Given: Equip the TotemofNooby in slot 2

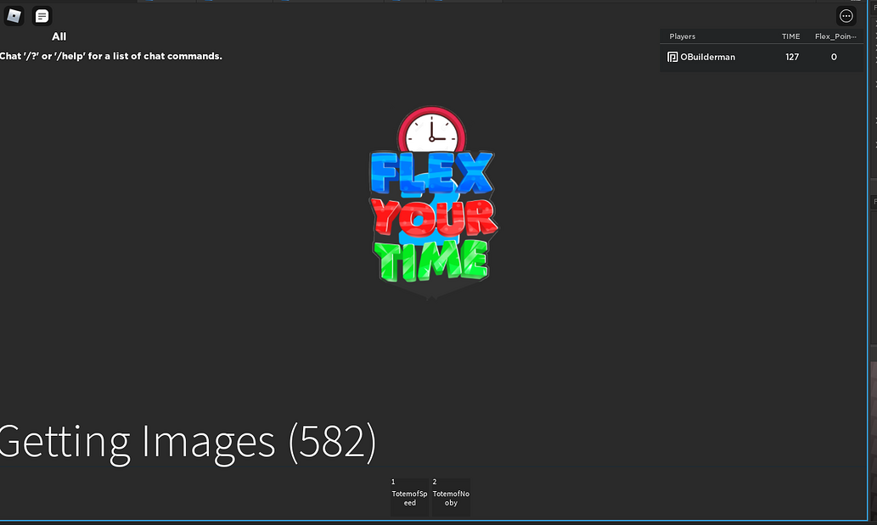Looking at the screenshot, I should pyautogui.click(x=451, y=496).
